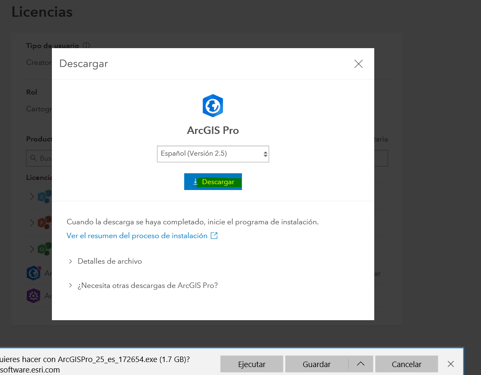481x375 pixels.
Task: Open Ver el resumen del proceso de instalación link
Action: (137, 236)
